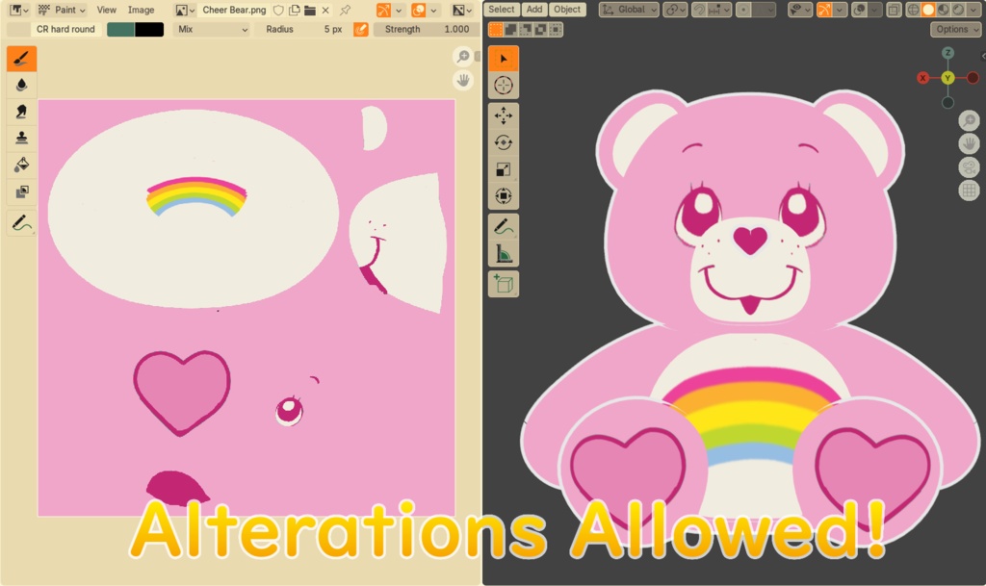Screen dimensions: 986x586
Task: Pick the Clone stamp tool
Action: pyautogui.click(x=19, y=137)
